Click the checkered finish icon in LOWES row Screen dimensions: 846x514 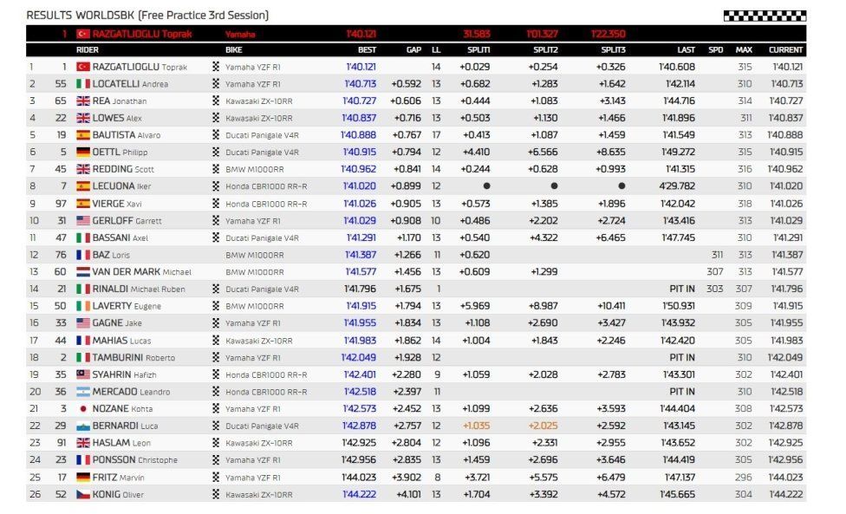(216, 118)
